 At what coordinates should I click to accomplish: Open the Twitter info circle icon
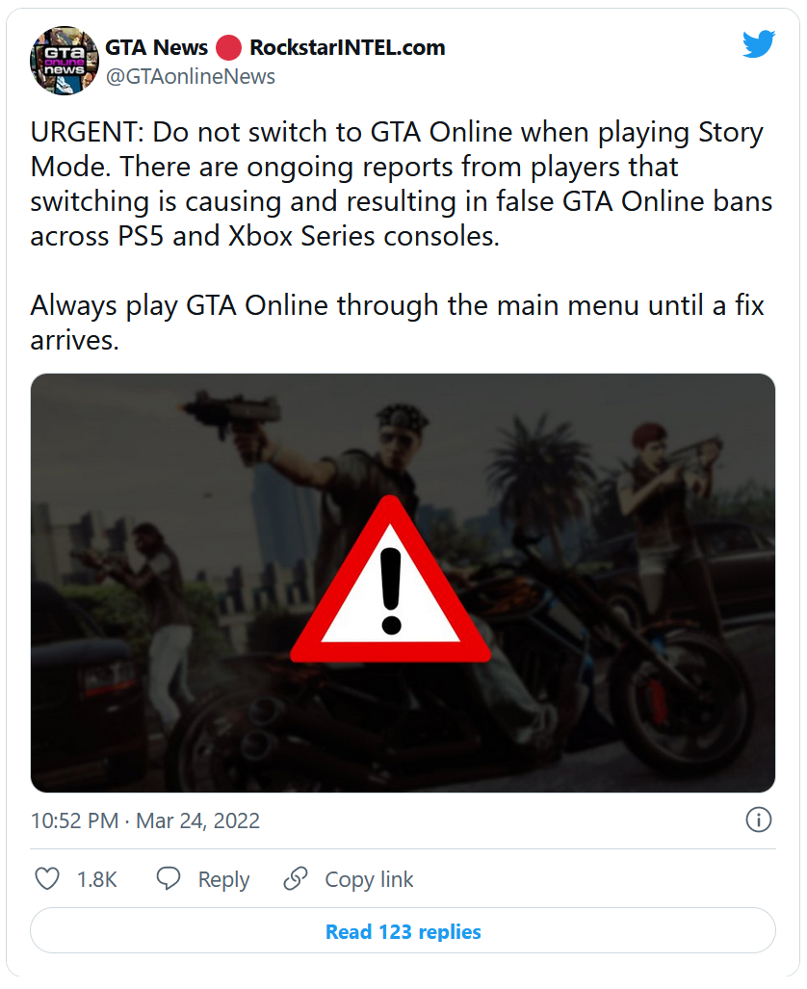[x=758, y=820]
